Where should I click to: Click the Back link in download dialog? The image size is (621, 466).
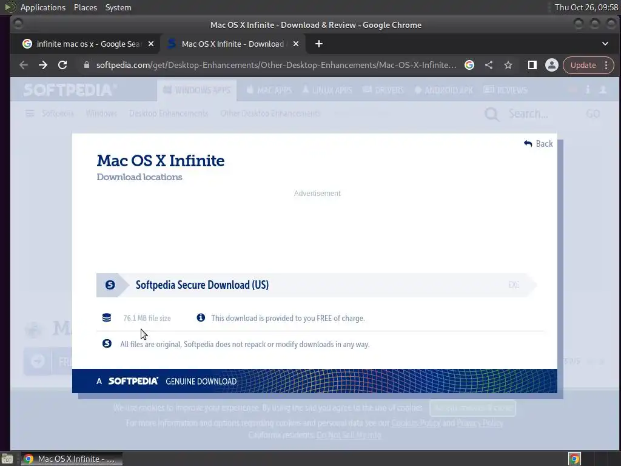click(x=539, y=143)
